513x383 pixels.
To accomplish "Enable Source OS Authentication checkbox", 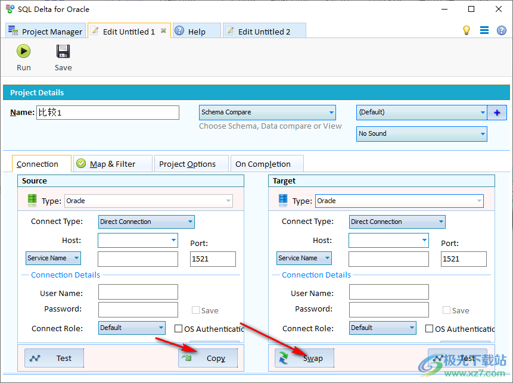I will pos(178,328).
